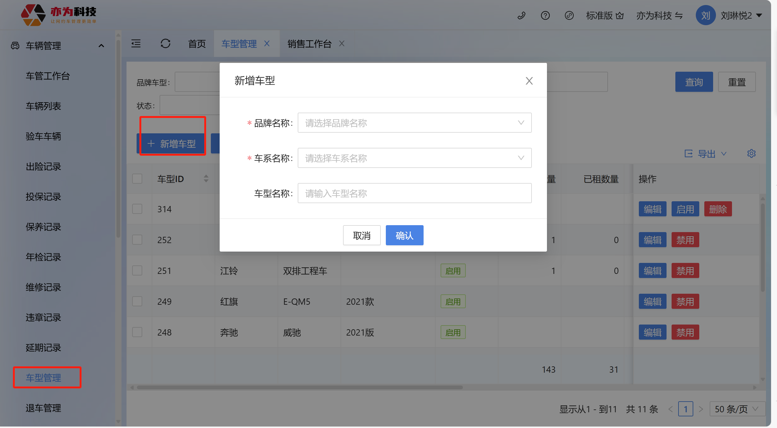Open table column settings gear icon
The height and width of the screenshot is (428, 777).
pos(751,153)
